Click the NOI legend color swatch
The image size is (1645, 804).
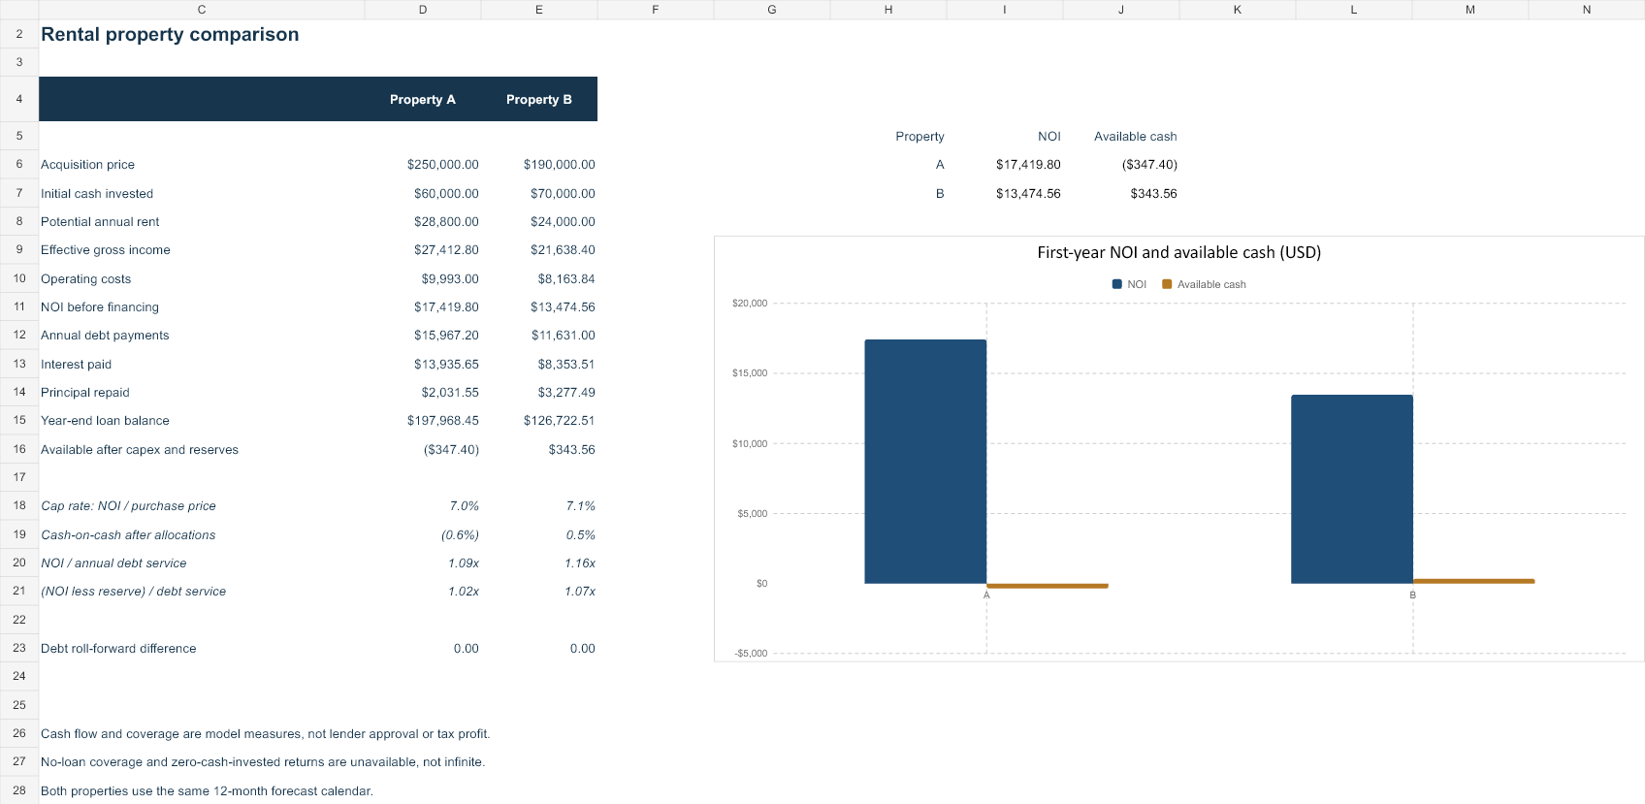1117,284
